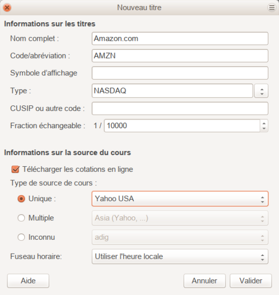Decrease the Fraction échangeable value
This screenshot has width=279, height=295.
(x=264, y=128)
